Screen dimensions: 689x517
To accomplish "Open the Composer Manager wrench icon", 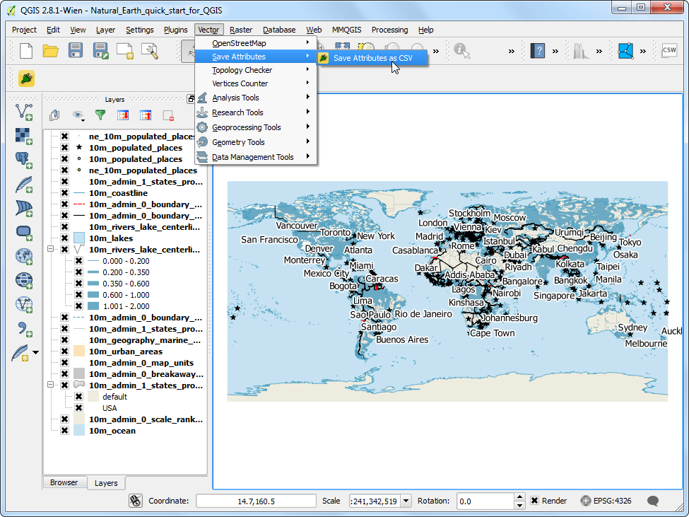I will click(150, 51).
